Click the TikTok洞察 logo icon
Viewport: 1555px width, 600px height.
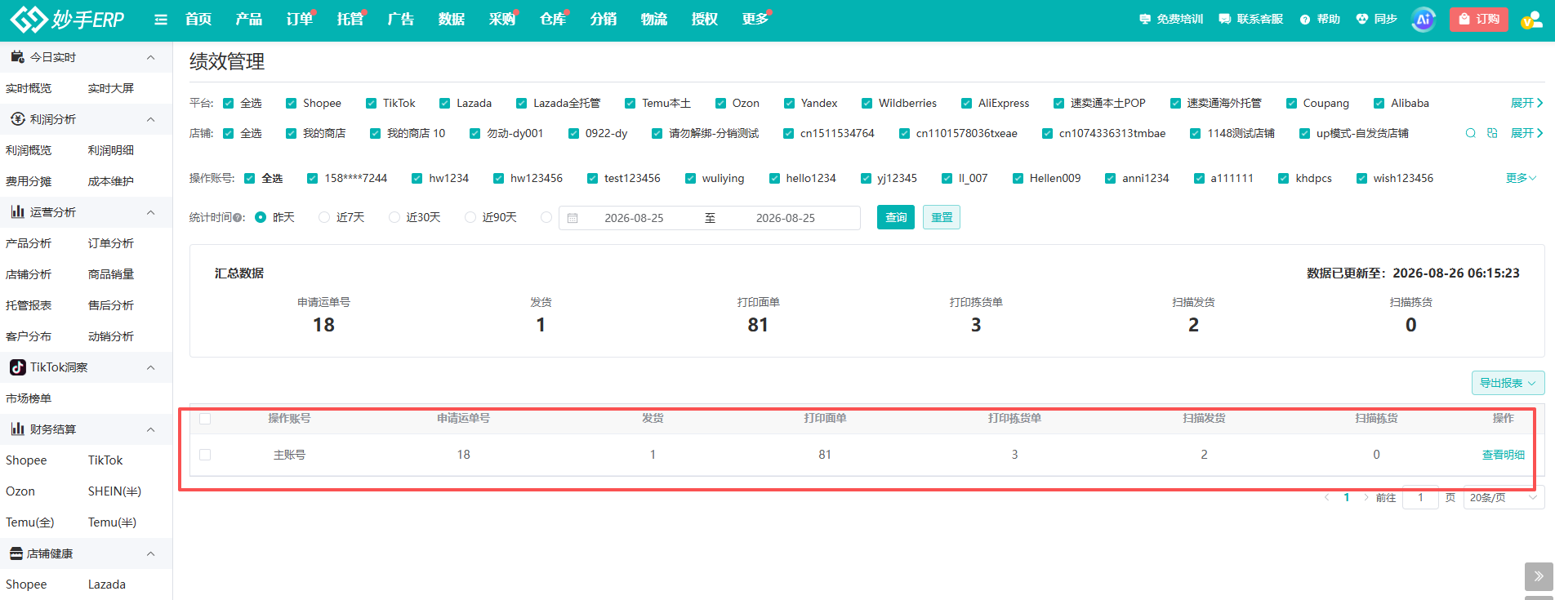click(x=17, y=367)
